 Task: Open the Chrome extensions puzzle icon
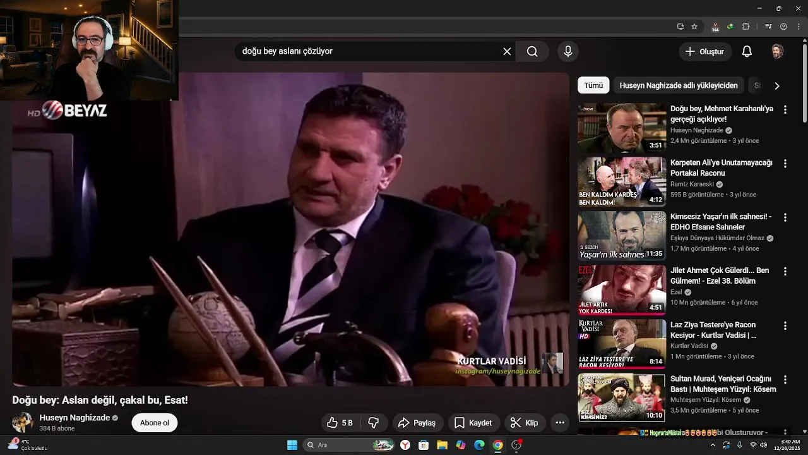(x=746, y=27)
